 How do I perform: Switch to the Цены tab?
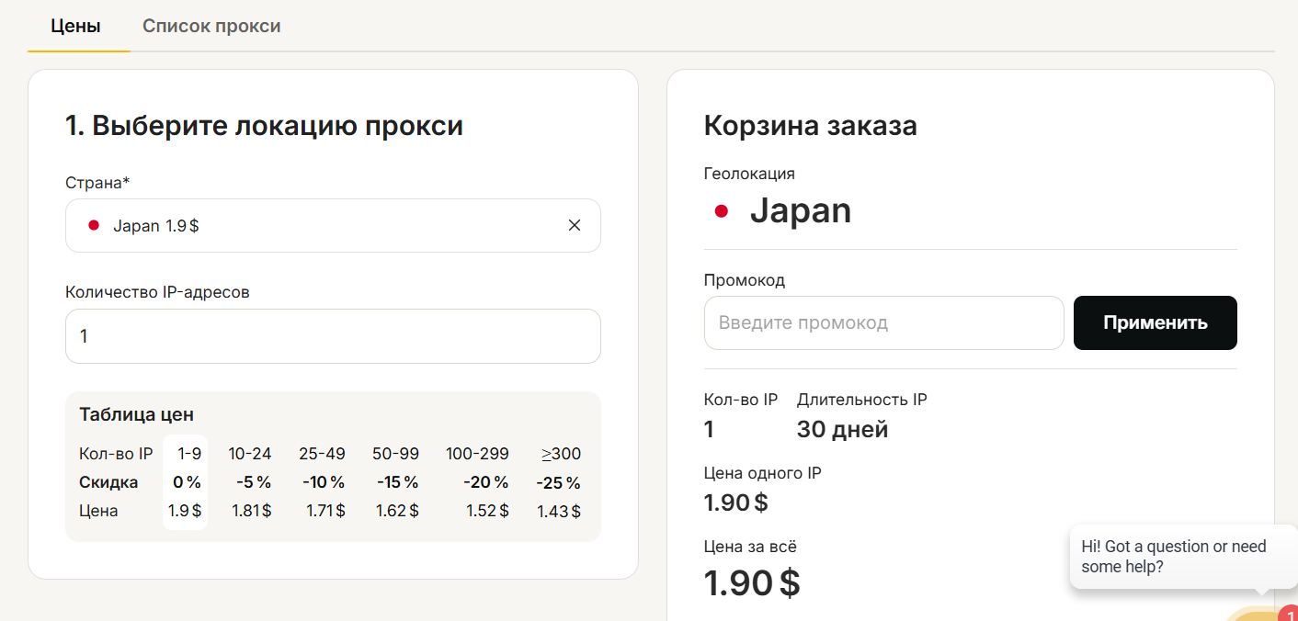(75, 26)
